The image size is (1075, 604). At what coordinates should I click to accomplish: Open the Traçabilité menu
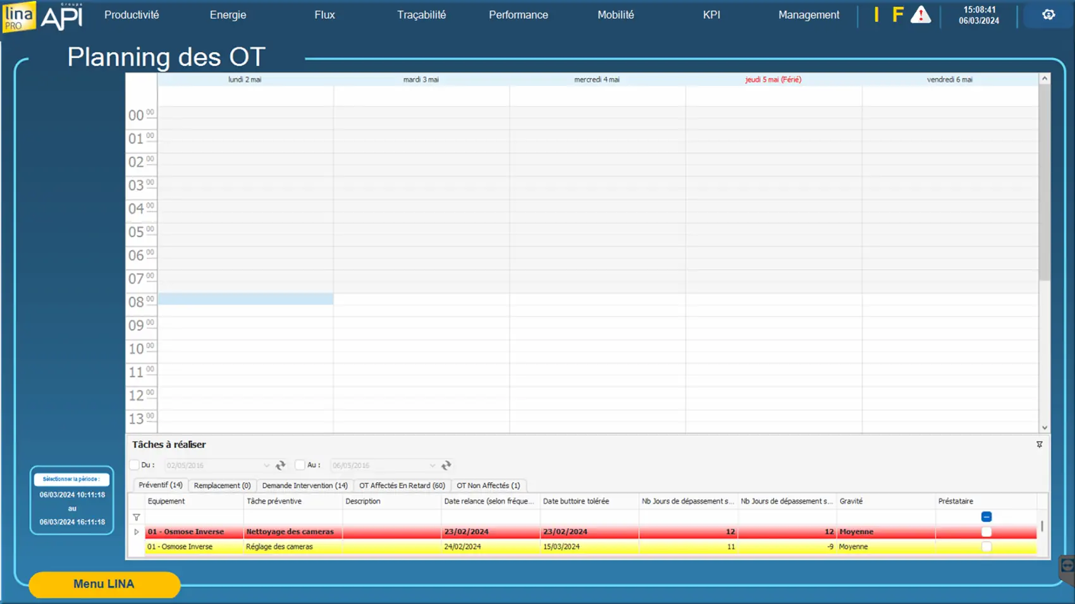click(421, 15)
